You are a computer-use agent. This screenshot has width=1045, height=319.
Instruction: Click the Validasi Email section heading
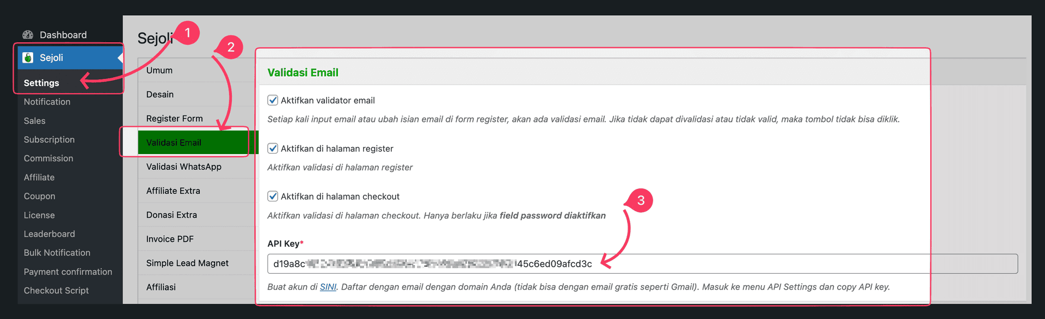tap(303, 72)
